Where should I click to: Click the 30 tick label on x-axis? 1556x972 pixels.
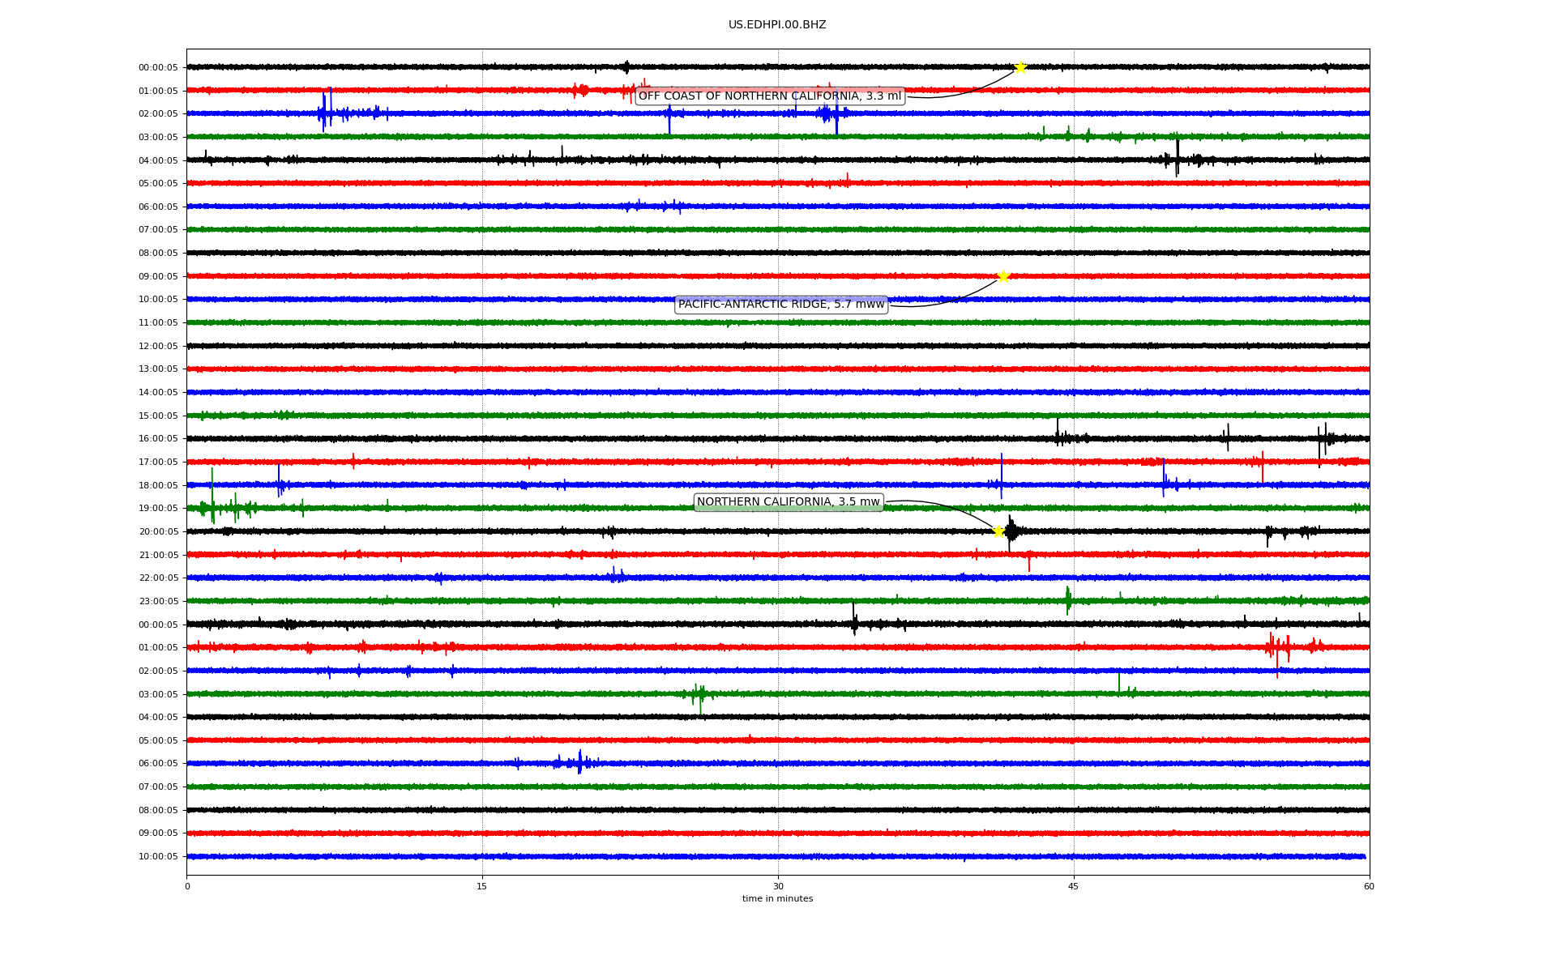click(x=778, y=886)
